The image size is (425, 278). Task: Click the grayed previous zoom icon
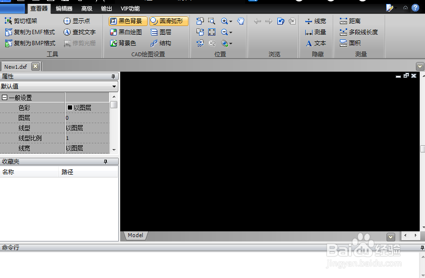(x=212, y=43)
